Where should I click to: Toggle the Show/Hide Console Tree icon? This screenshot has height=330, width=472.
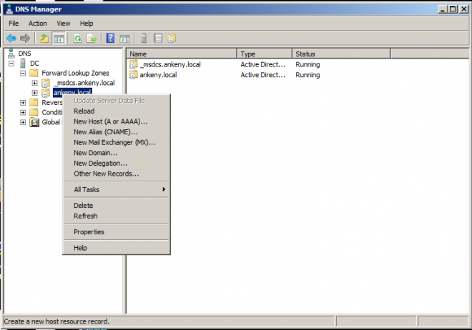coord(59,38)
